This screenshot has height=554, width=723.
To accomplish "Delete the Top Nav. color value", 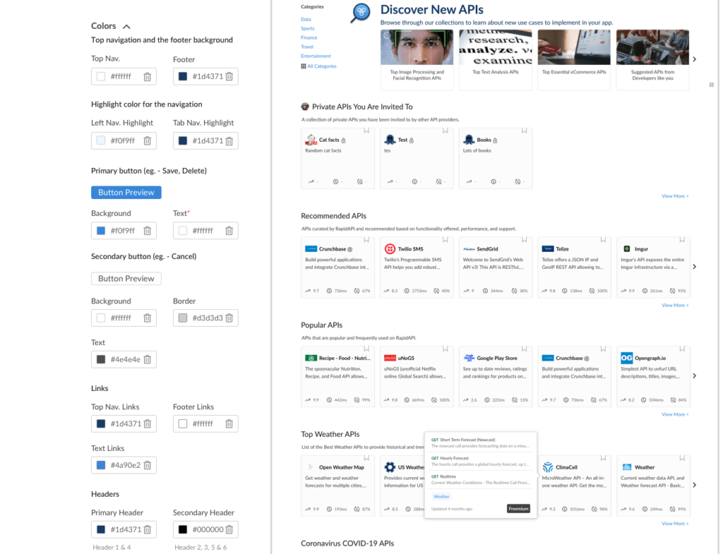I will pyautogui.click(x=147, y=77).
